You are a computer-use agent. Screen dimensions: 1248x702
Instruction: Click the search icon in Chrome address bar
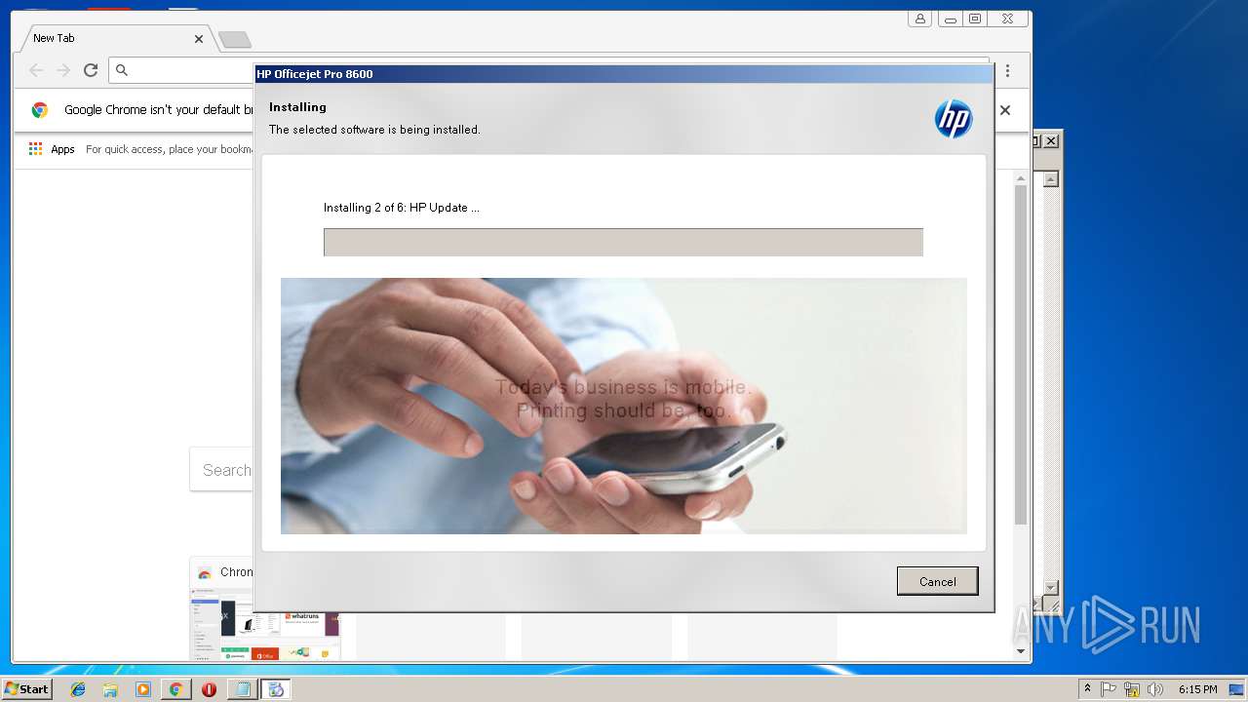[x=122, y=70]
